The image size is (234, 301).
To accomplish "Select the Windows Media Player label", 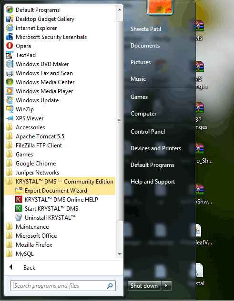I will (44, 91).
